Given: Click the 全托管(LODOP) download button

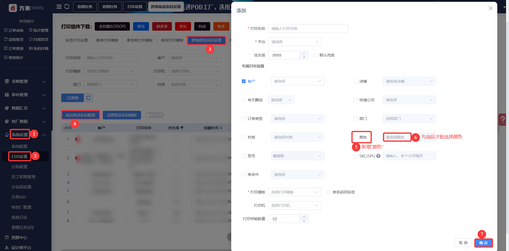Looking at the screenshot, I should pyautogui.click(x=112, y=26).
